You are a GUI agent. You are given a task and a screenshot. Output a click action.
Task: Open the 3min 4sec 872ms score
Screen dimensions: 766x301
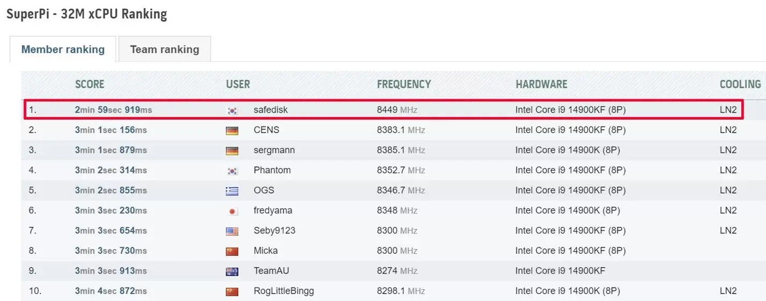(111, 291)
